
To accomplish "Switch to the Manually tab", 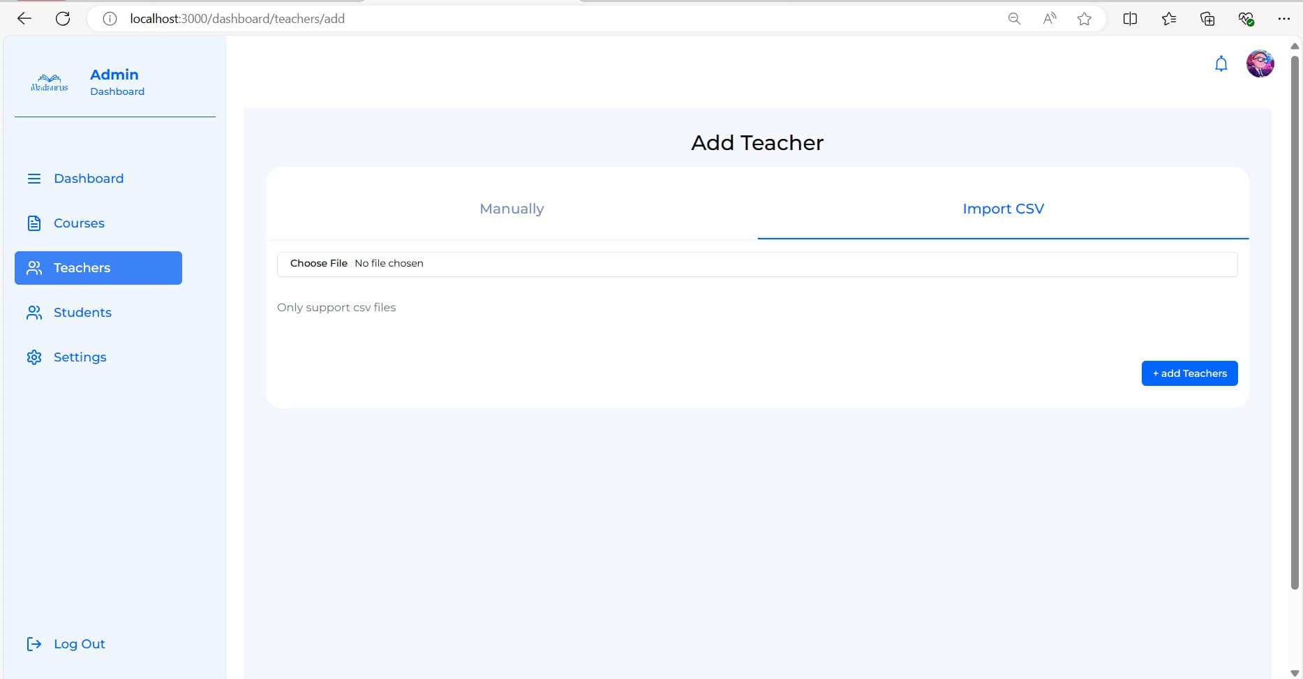I will (512, 209).
